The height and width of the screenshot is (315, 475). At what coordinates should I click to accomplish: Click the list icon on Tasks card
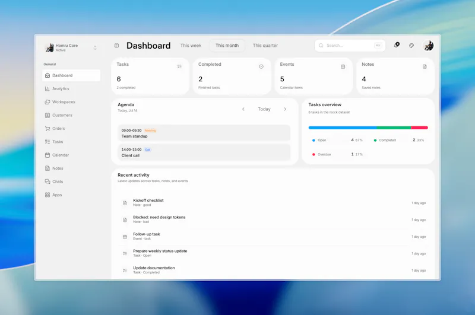[x=180, y=66]
